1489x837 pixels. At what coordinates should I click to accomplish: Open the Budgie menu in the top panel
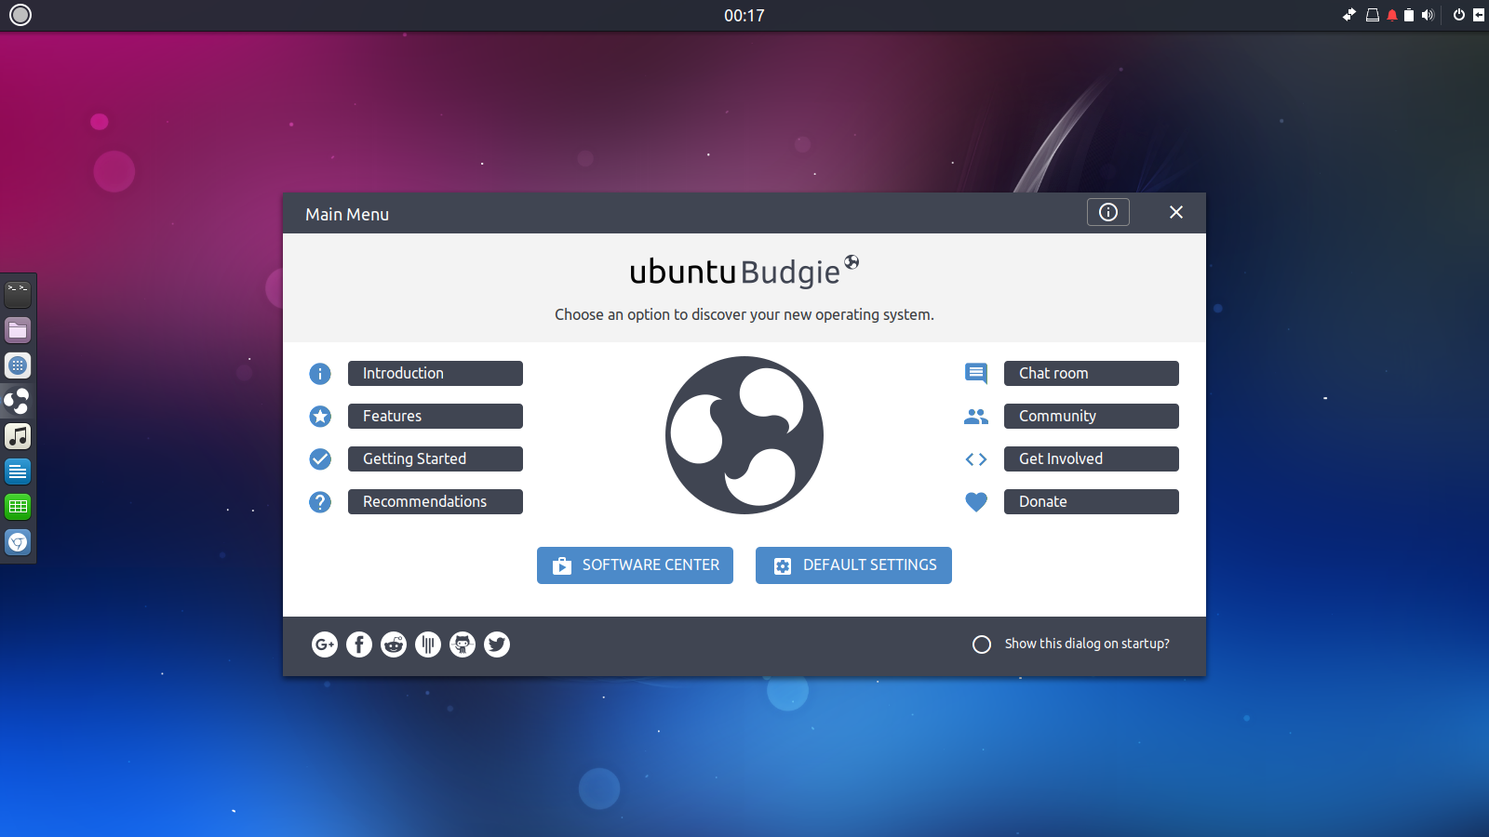[x=20, y=15]
